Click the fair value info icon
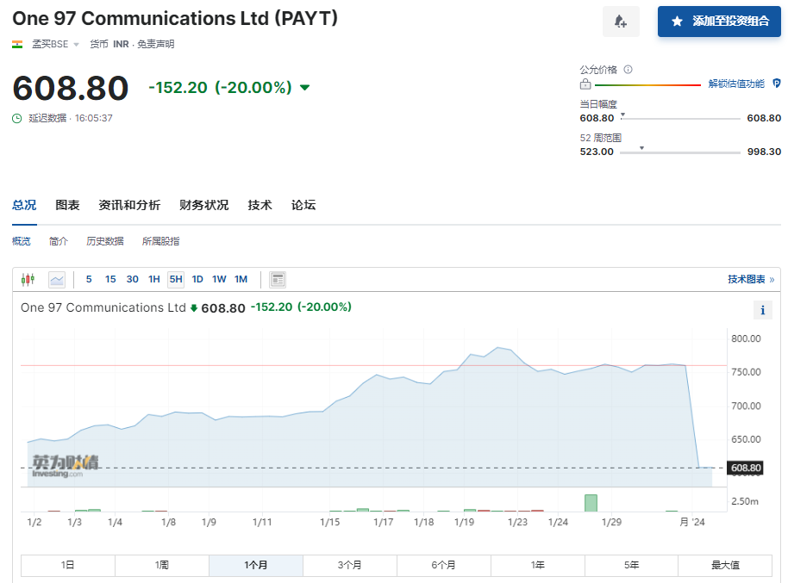This screenshot has width=788, height=583. tap(628, 69)
